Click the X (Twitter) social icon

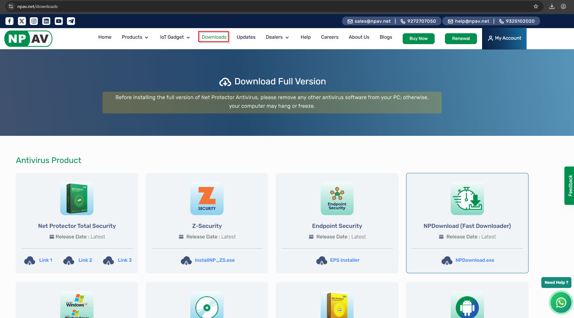[x=22, y=21]
